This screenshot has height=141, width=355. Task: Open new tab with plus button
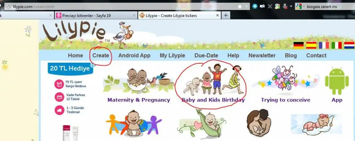225,15
